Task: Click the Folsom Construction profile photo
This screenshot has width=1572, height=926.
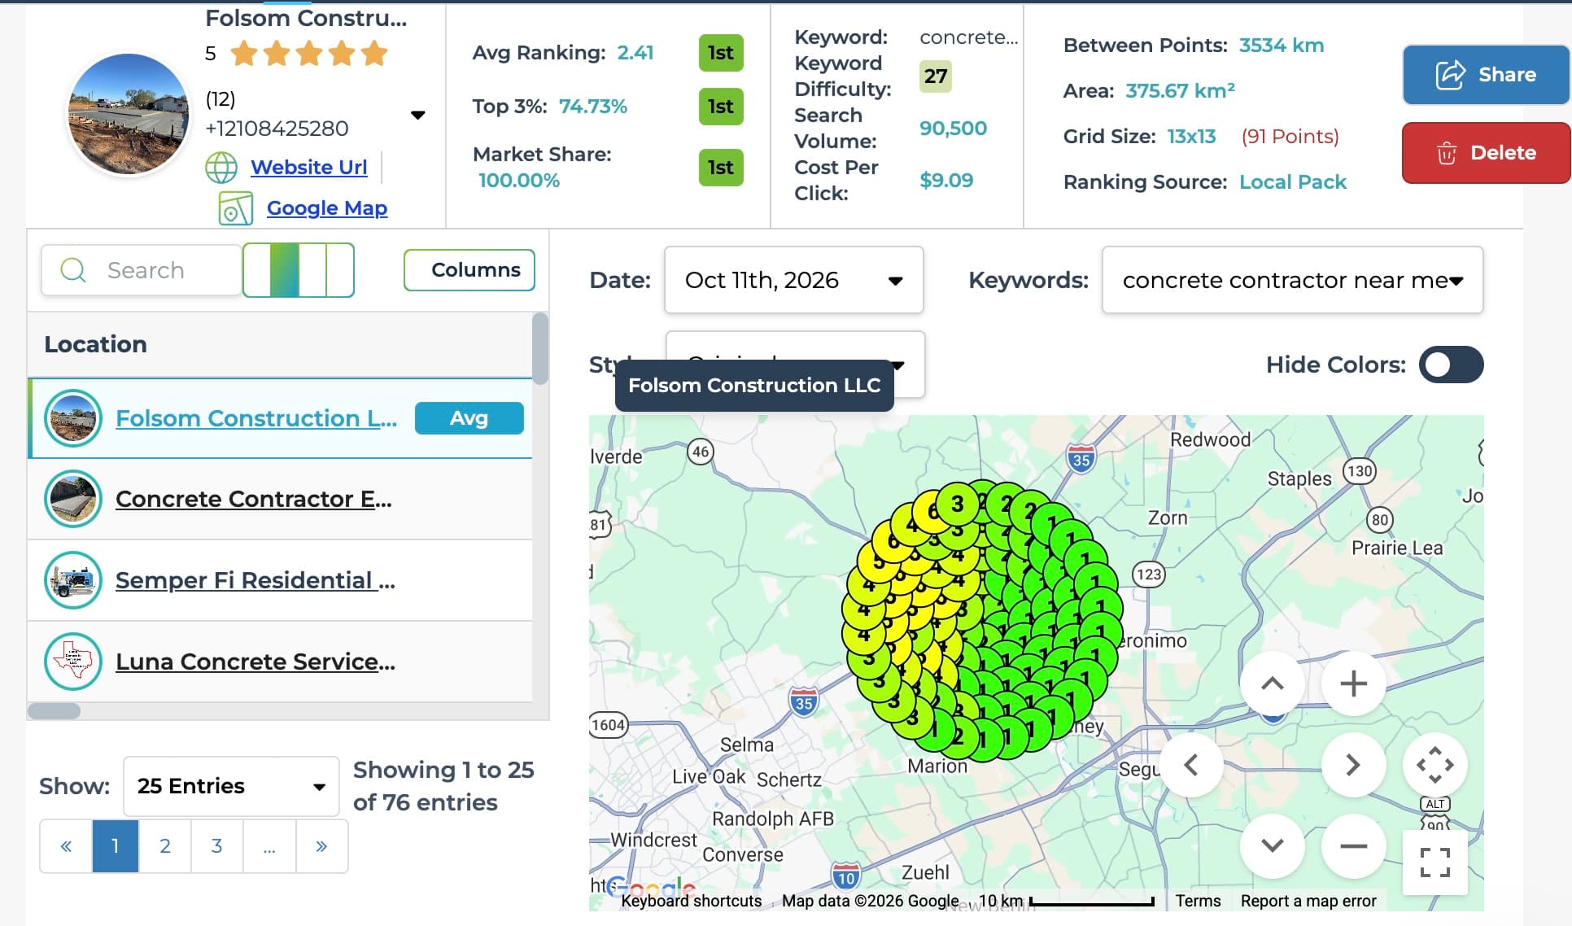Action: click(x=129, y=115)
